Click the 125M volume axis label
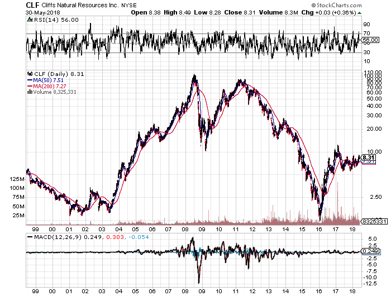The width and height of the screenshot is (391, 296). click(17, 179)
